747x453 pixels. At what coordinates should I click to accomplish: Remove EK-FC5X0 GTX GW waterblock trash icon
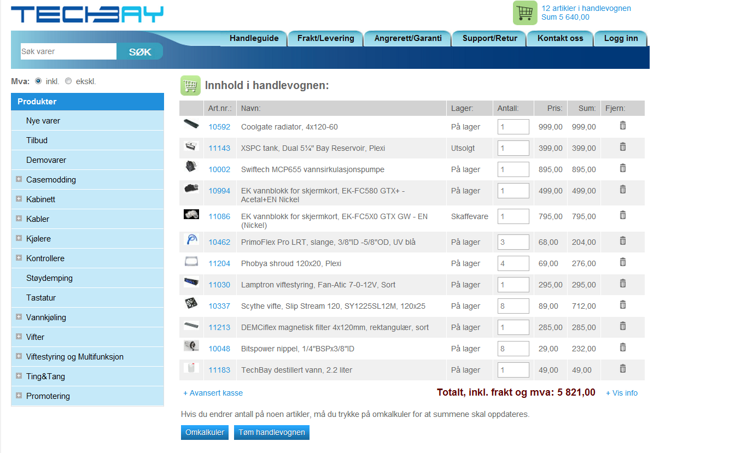pos(622,215)
